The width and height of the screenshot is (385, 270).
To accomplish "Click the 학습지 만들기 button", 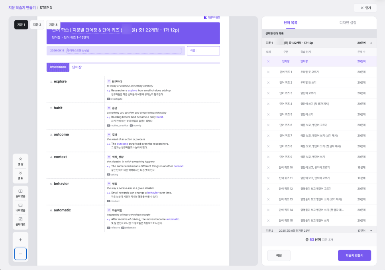I will [x=354, y=256].
